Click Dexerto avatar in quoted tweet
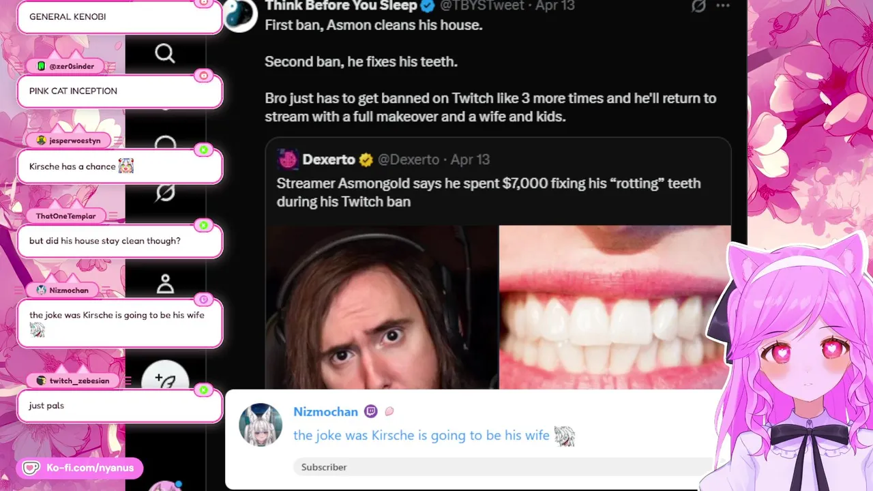The width and height of the screenshot is (873, 491). [288, 160]
